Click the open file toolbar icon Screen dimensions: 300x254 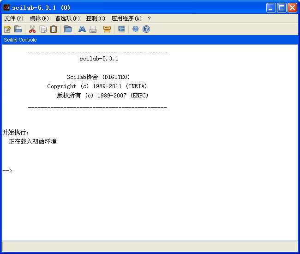[18, 29]
